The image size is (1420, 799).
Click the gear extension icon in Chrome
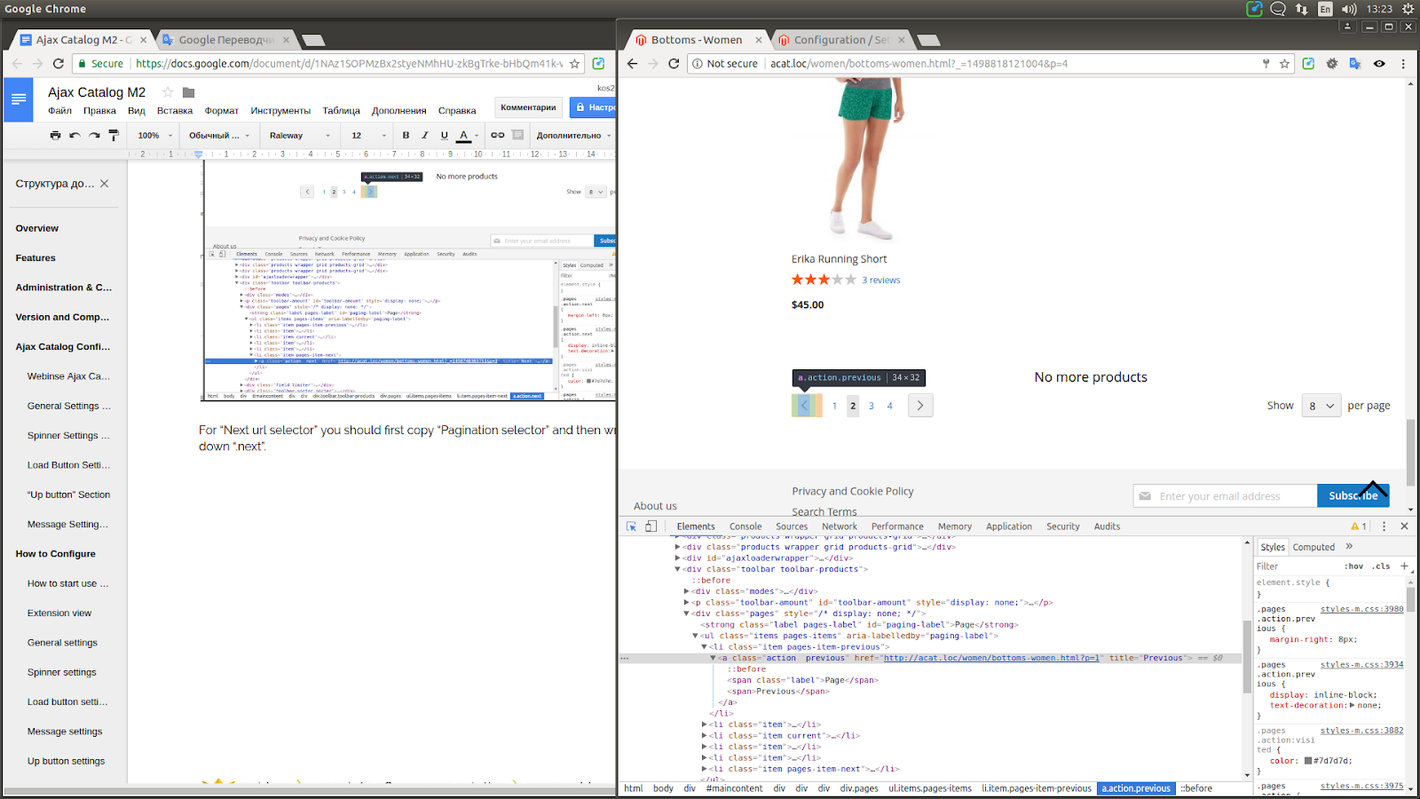coord(1332,64)
